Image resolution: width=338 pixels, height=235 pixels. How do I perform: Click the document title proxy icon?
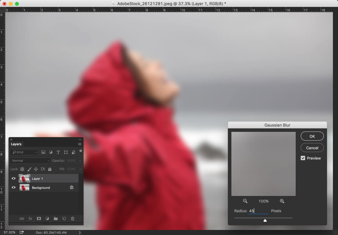(x=114, y=4)
